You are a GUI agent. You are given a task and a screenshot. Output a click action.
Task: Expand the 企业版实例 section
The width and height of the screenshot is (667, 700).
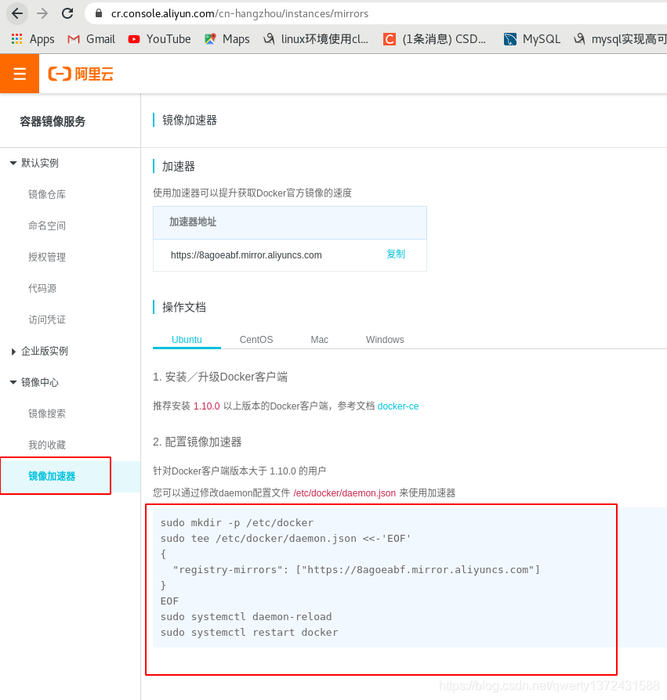coord(39,351)
